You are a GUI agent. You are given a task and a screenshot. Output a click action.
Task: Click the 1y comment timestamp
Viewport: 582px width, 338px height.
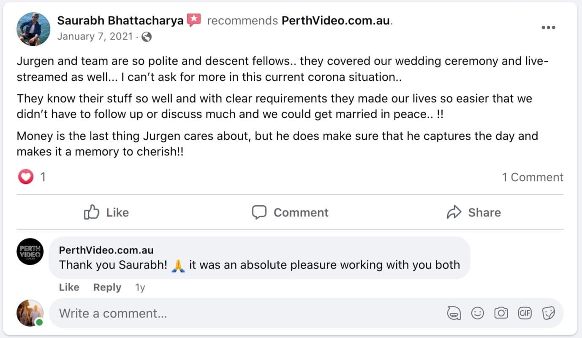[x=140, y=287]
